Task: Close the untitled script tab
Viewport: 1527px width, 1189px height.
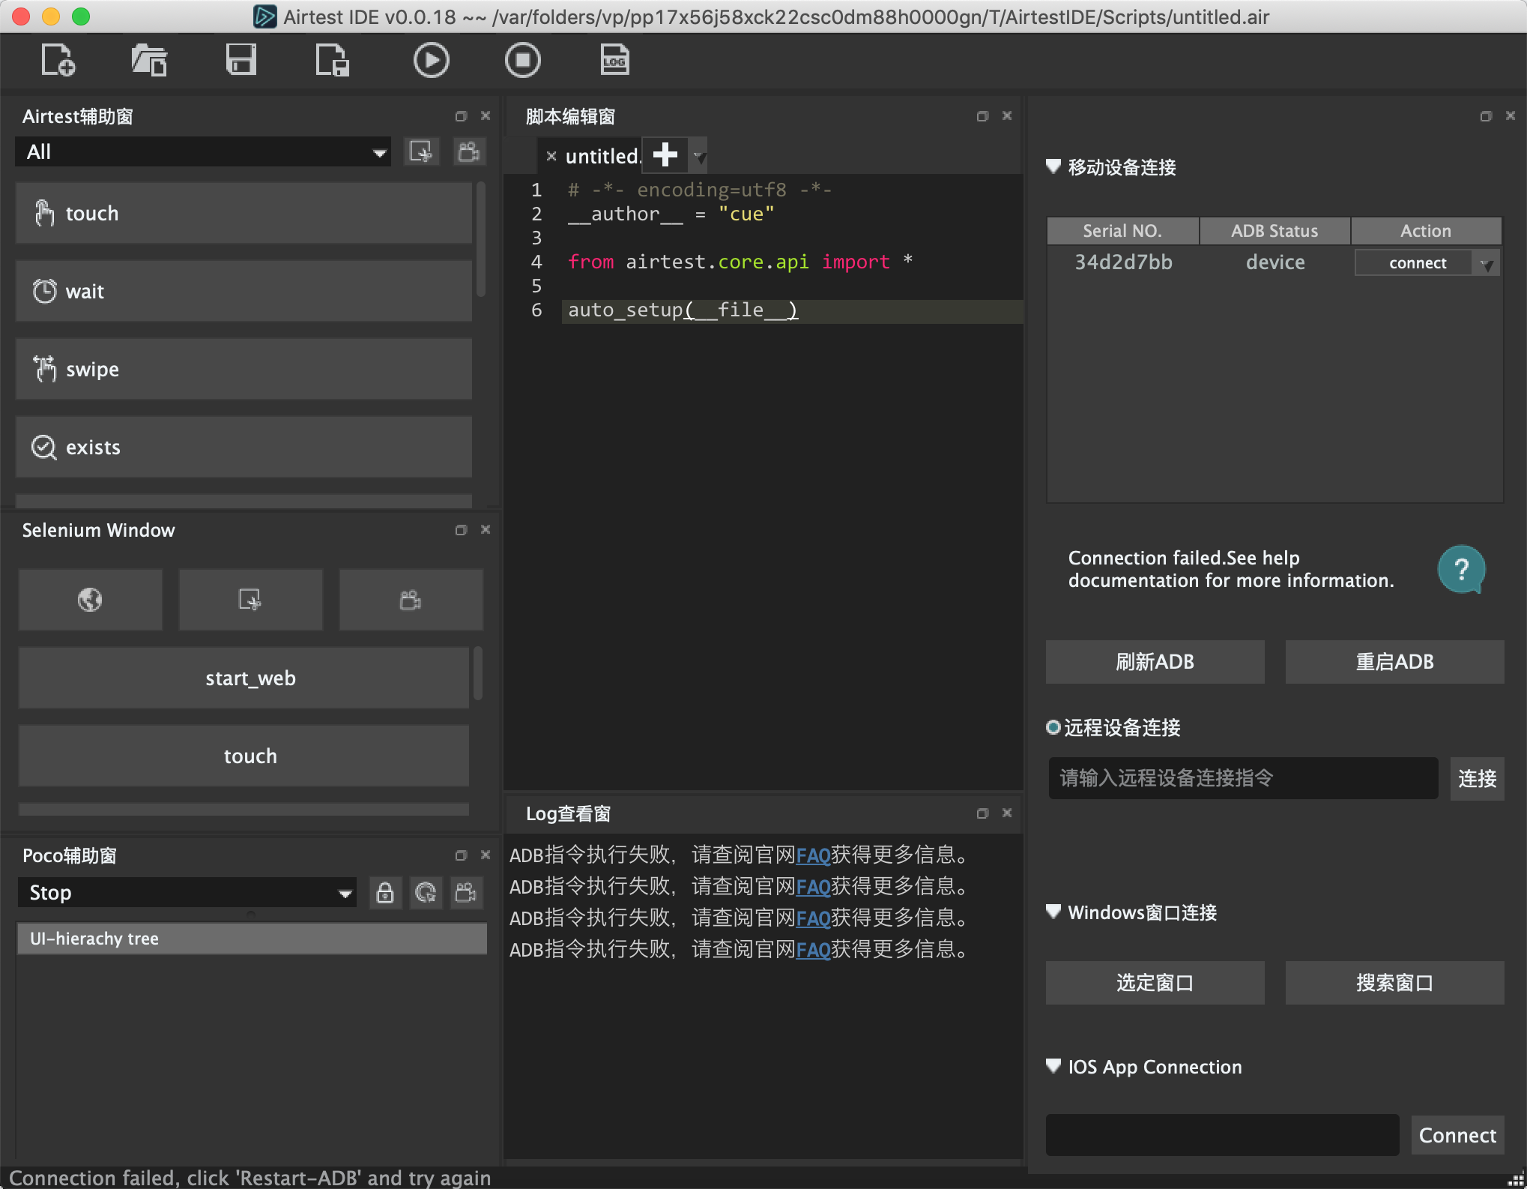Action: pos(551,156)
